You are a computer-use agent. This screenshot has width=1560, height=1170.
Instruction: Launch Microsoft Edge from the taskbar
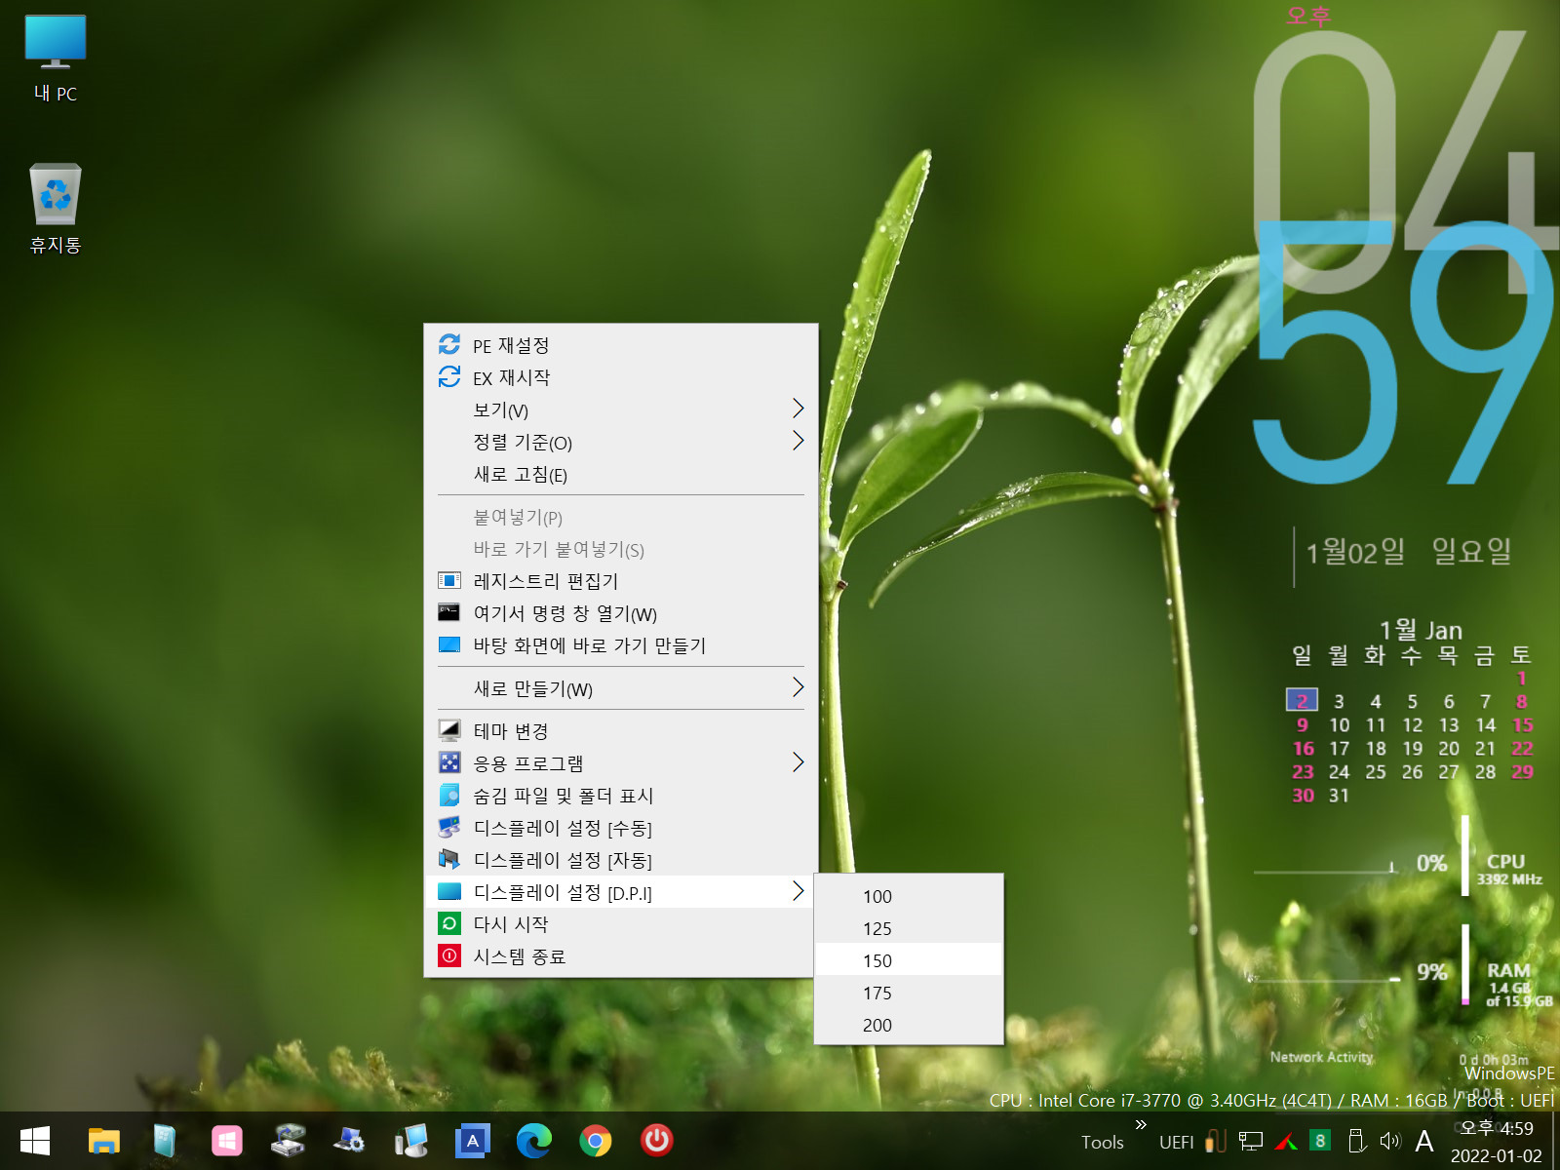[534, 1141]
